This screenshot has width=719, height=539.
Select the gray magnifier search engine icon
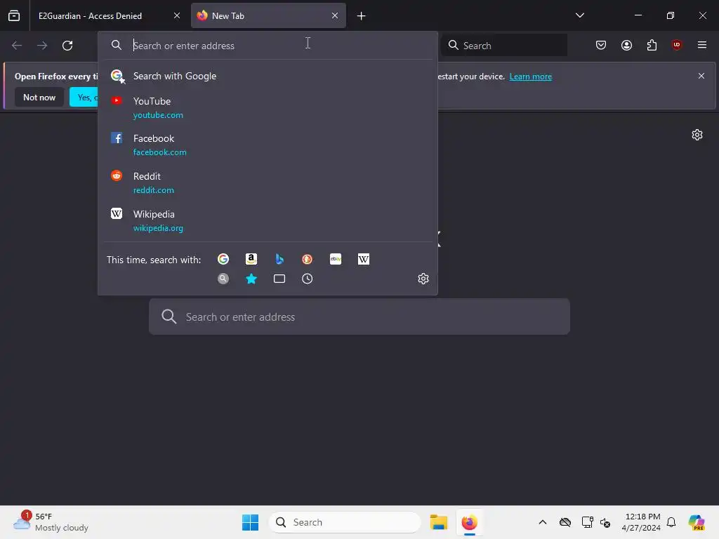(x=223, y=279)
